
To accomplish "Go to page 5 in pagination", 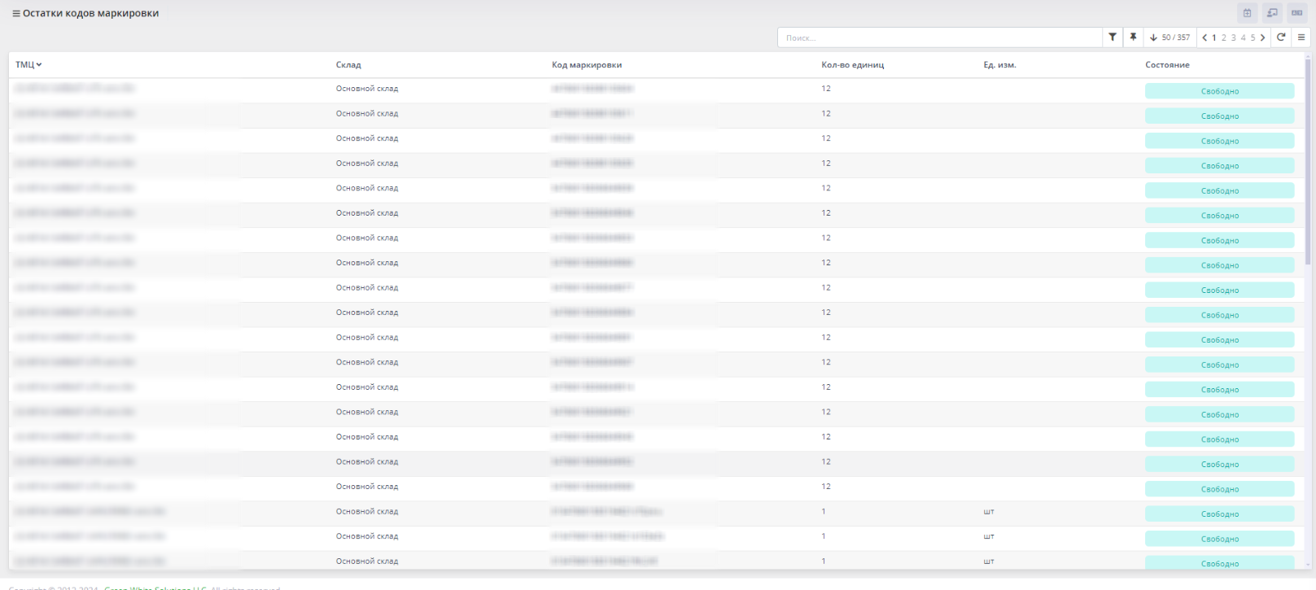I will click(x=1253, y=37).
